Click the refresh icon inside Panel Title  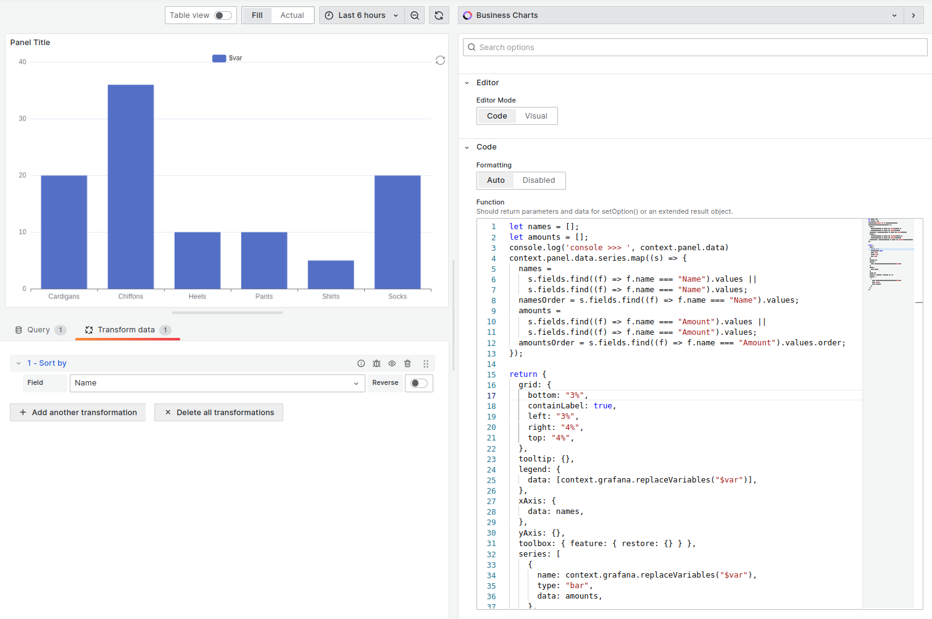[x=440, y=61]
